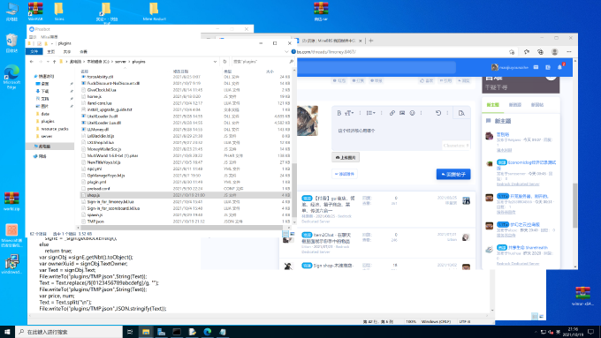Open recent locations dropdown in Explorer
This screenshot has height=338, width=601.
(48, 61)
